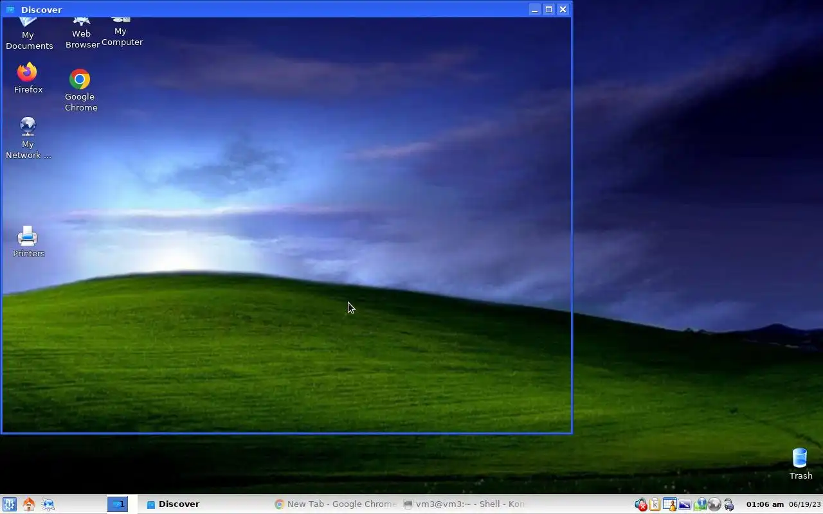The image size is (823, 514).
Task: Click the display settings tray icon
Action: tap(684, 505)
